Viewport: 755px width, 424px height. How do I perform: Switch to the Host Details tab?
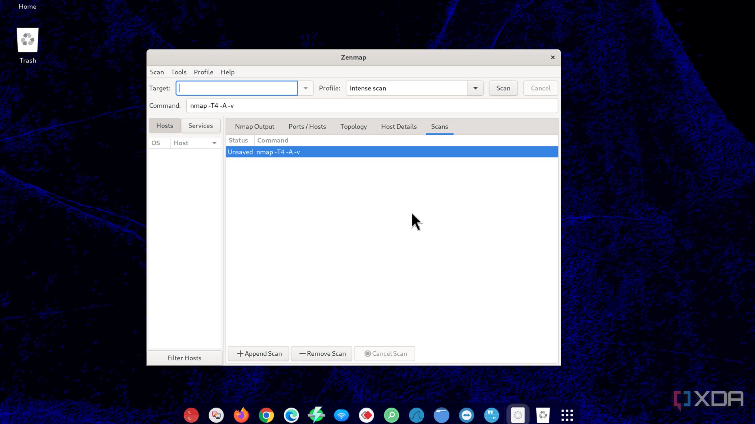399,127
